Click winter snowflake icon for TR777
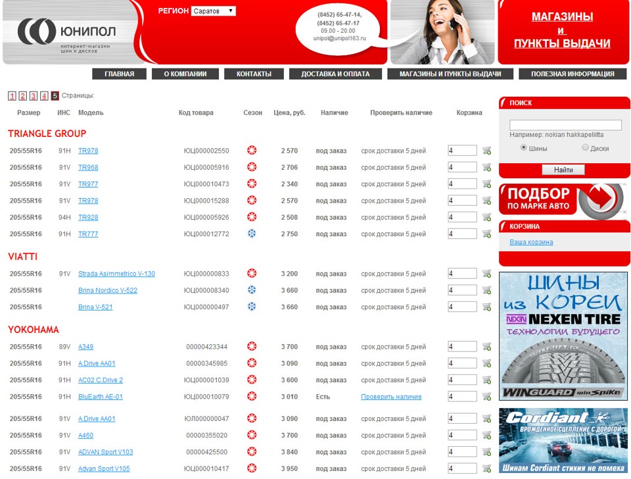The height and width of the screenshot is (479, 631). 252,234
